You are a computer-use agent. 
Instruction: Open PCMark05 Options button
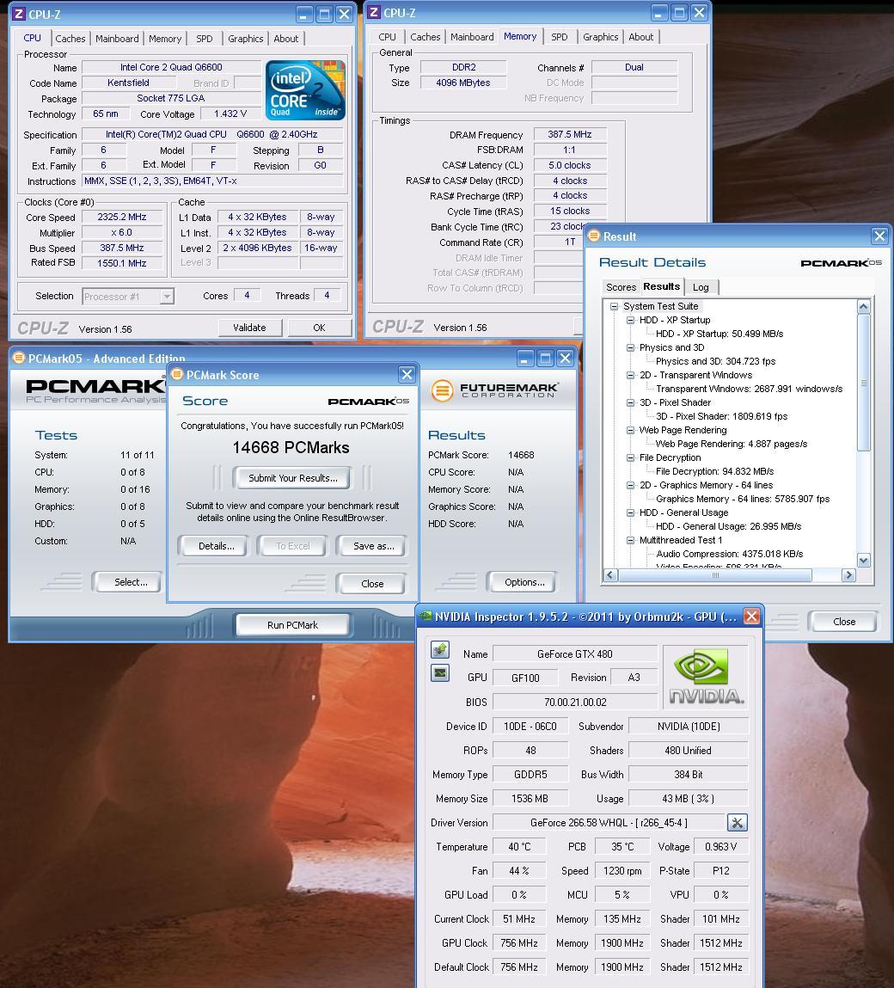[524, 582]
